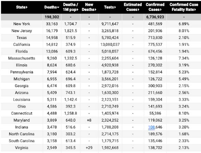The height and width of the screenshot is (153, 201).
Task: Click New Jersey deaths per million 1,821.5
Action: pyautogui.click(x=71, y=31)
